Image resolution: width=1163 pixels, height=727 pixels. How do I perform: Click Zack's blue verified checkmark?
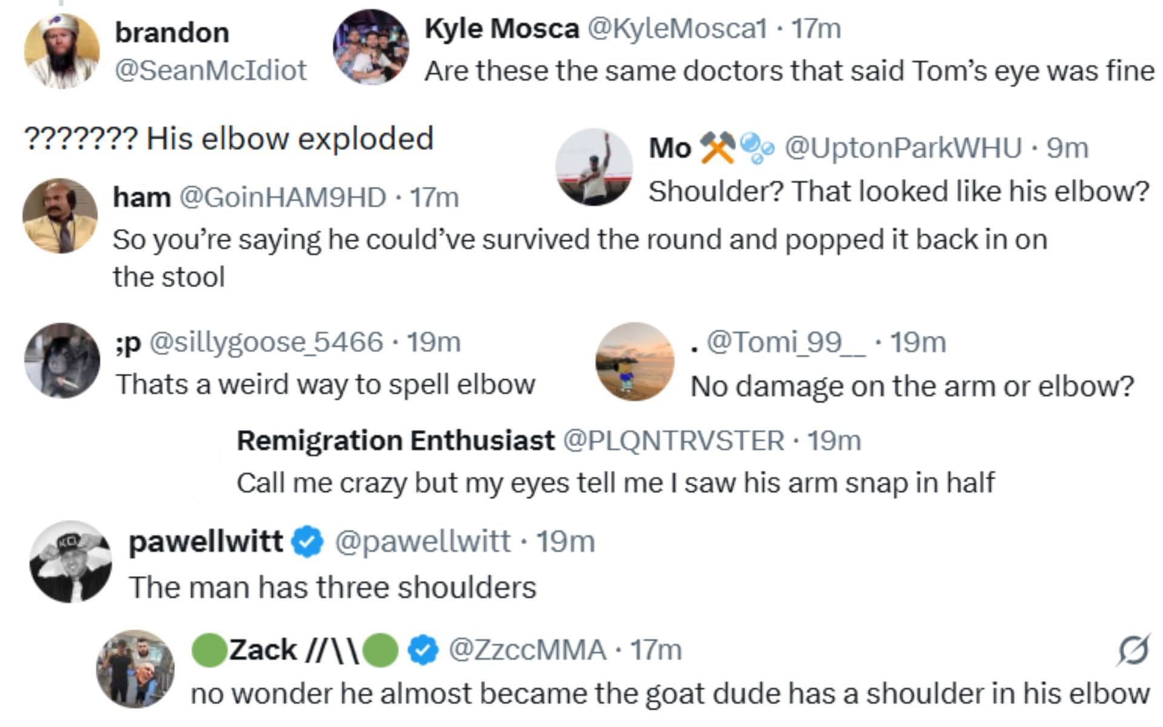pos(423,651)
